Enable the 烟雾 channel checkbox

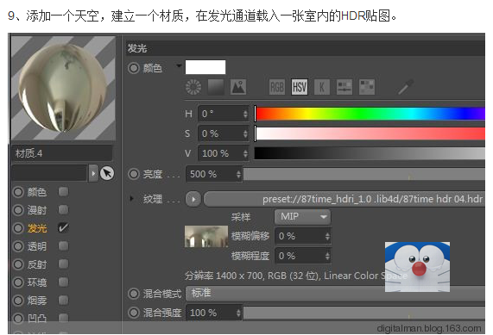64,301
